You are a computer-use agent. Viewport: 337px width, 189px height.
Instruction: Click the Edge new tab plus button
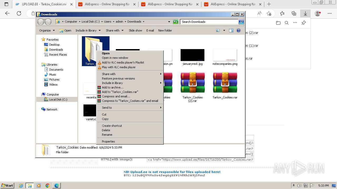coord(269,4)
